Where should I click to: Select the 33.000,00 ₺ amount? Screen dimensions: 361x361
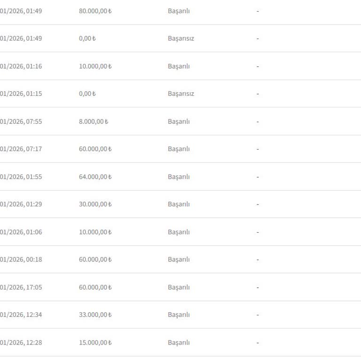pyautogui.click(x=95, y=315)
